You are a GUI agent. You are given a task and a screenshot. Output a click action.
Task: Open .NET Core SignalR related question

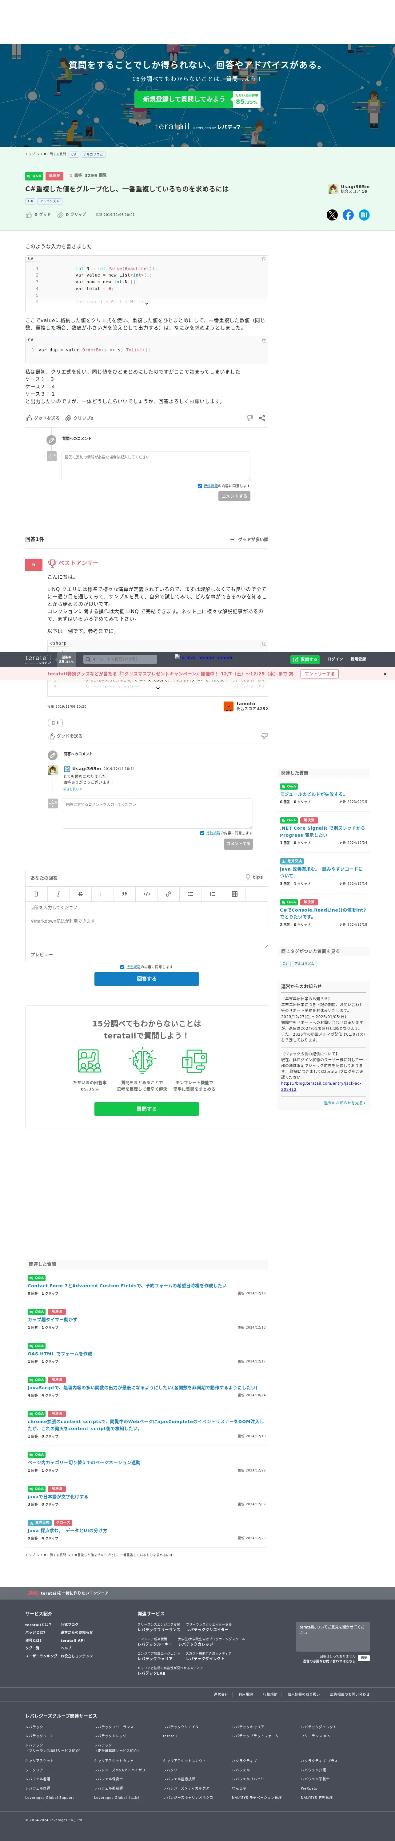click(x=322, y=831)
